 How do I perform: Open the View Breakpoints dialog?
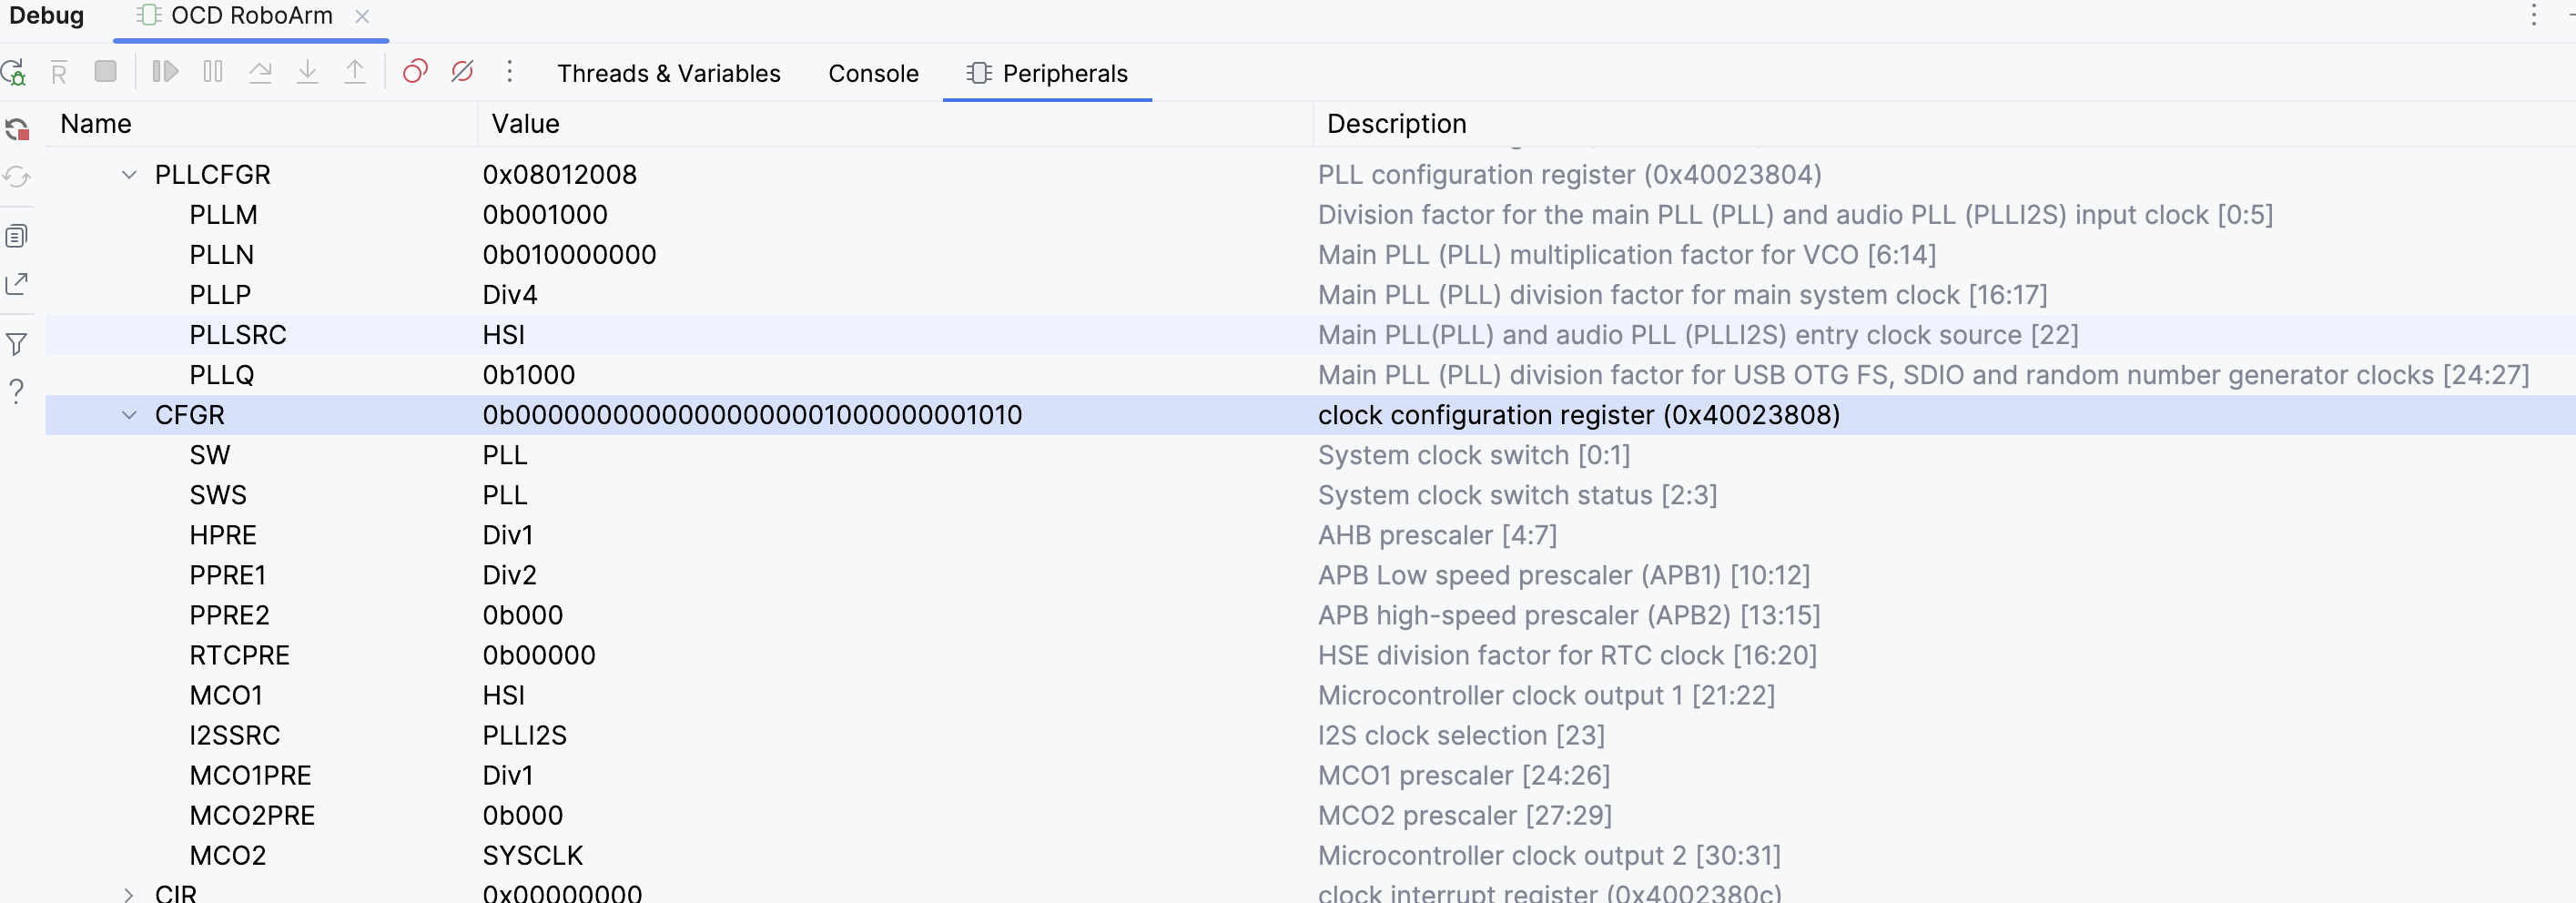[415, 72]
